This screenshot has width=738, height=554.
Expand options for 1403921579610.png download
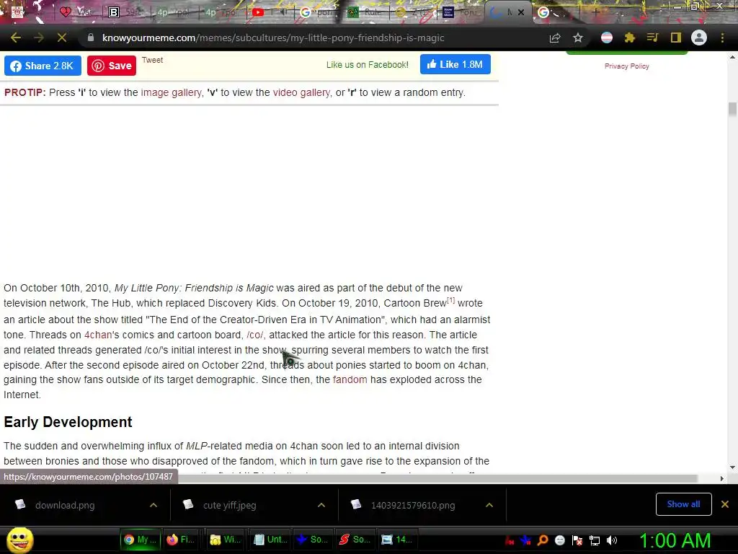[489, 505]
